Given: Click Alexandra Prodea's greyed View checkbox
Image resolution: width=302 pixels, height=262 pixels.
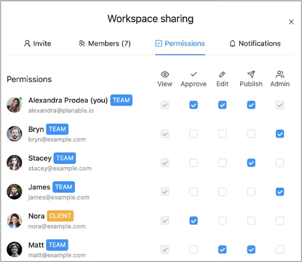Looking at the screenshot, I should (x=165, y=105).
